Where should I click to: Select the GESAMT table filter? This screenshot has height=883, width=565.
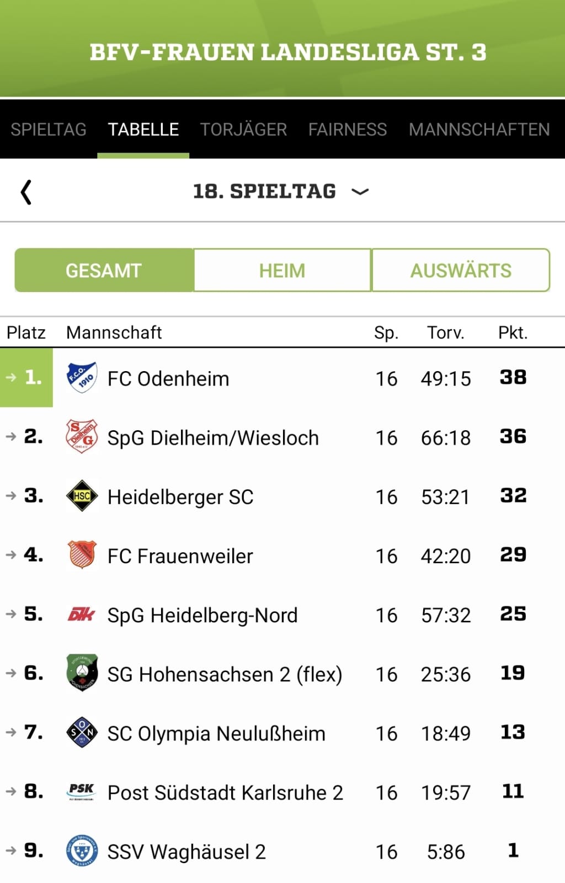click(104, 271)
